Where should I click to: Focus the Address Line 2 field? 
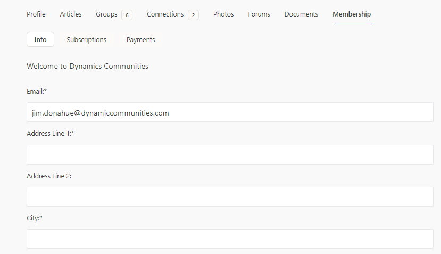coord(230,197)
